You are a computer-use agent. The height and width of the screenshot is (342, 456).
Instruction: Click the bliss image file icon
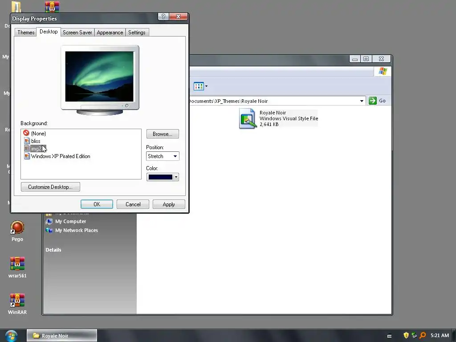pos(27,141)
